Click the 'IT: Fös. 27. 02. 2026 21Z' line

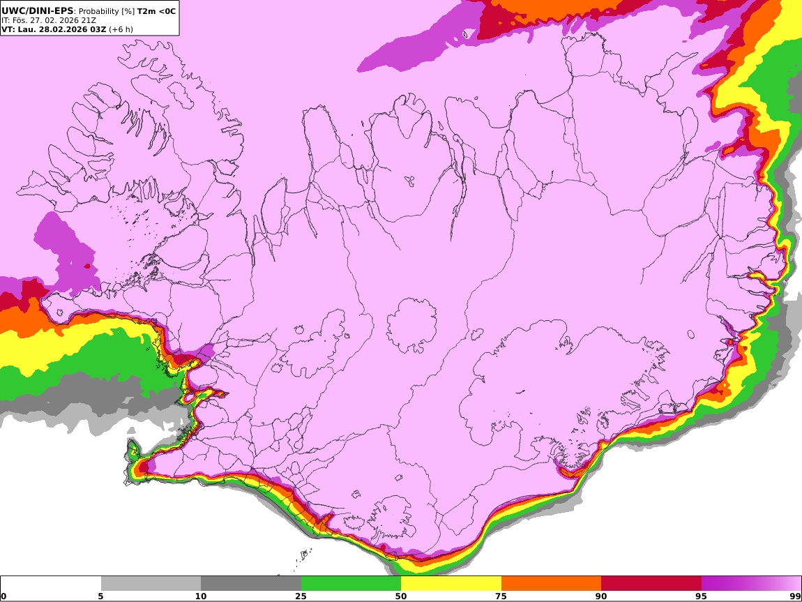pyautogui.click(x=49, y=20)
